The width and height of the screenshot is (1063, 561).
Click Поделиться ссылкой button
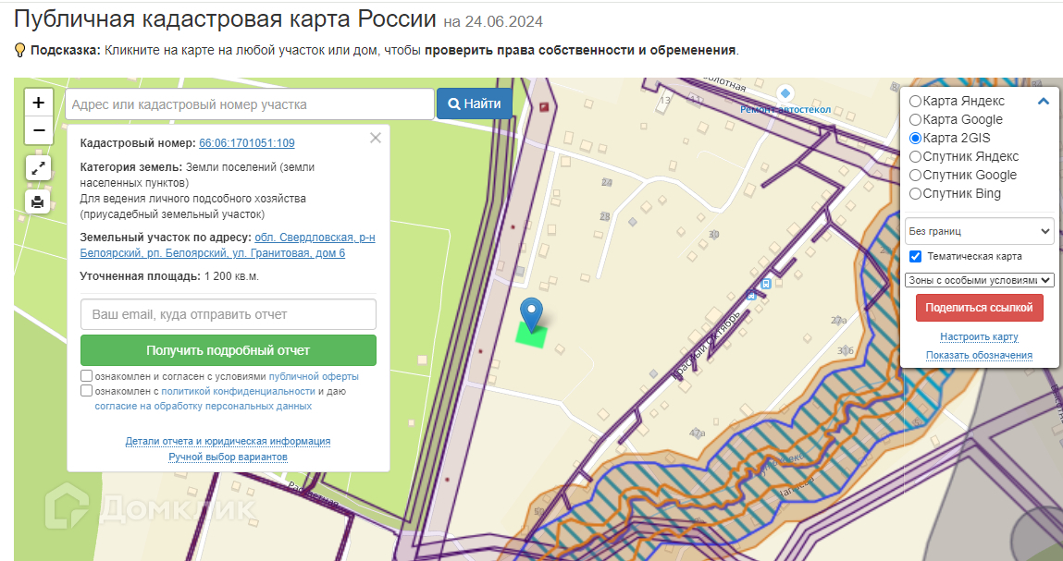(979, 308)
